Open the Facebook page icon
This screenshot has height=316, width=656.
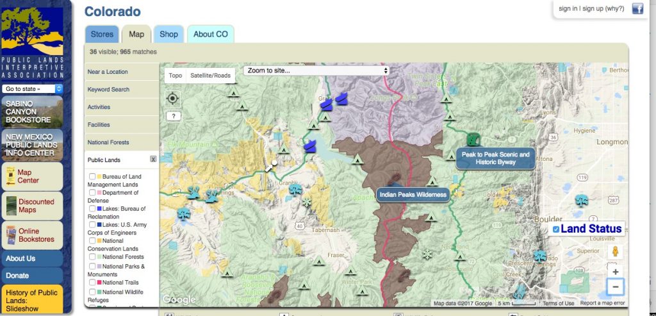637,8
